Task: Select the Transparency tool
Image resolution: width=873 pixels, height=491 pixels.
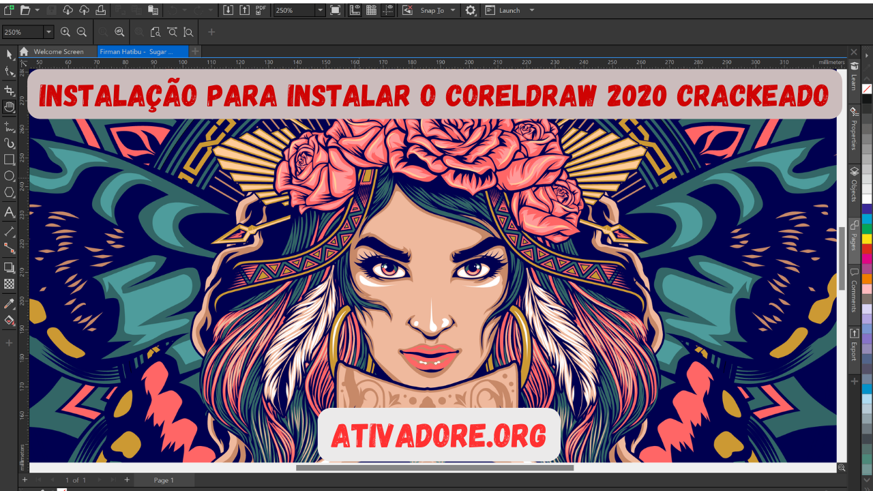Action: [9, 284]
